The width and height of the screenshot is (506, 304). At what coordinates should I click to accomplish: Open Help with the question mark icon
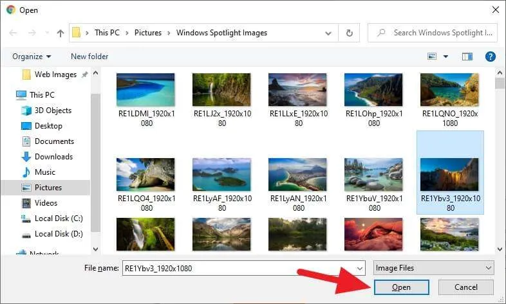point(490,57)
